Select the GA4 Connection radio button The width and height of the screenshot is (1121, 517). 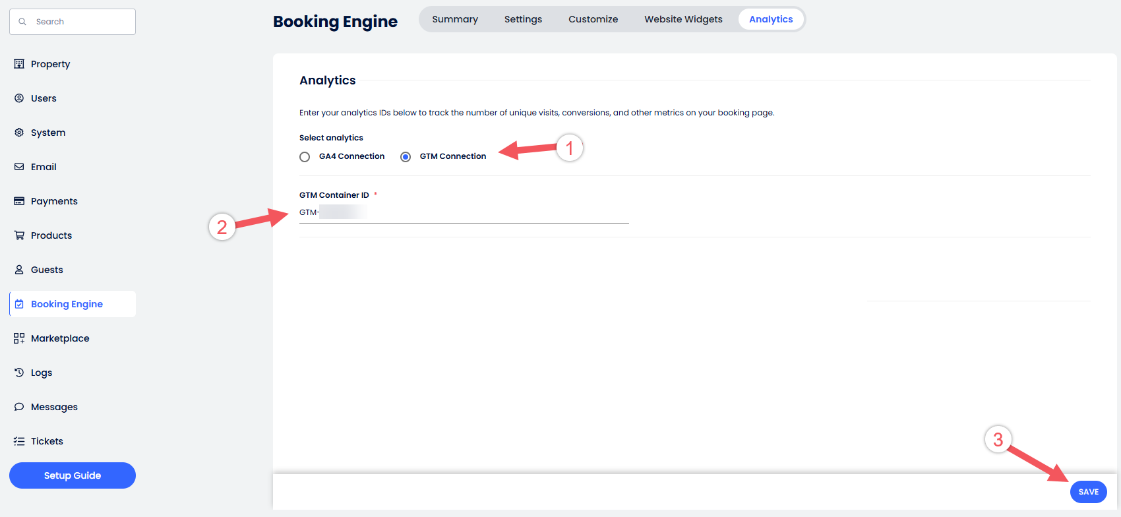click(305, 157)
